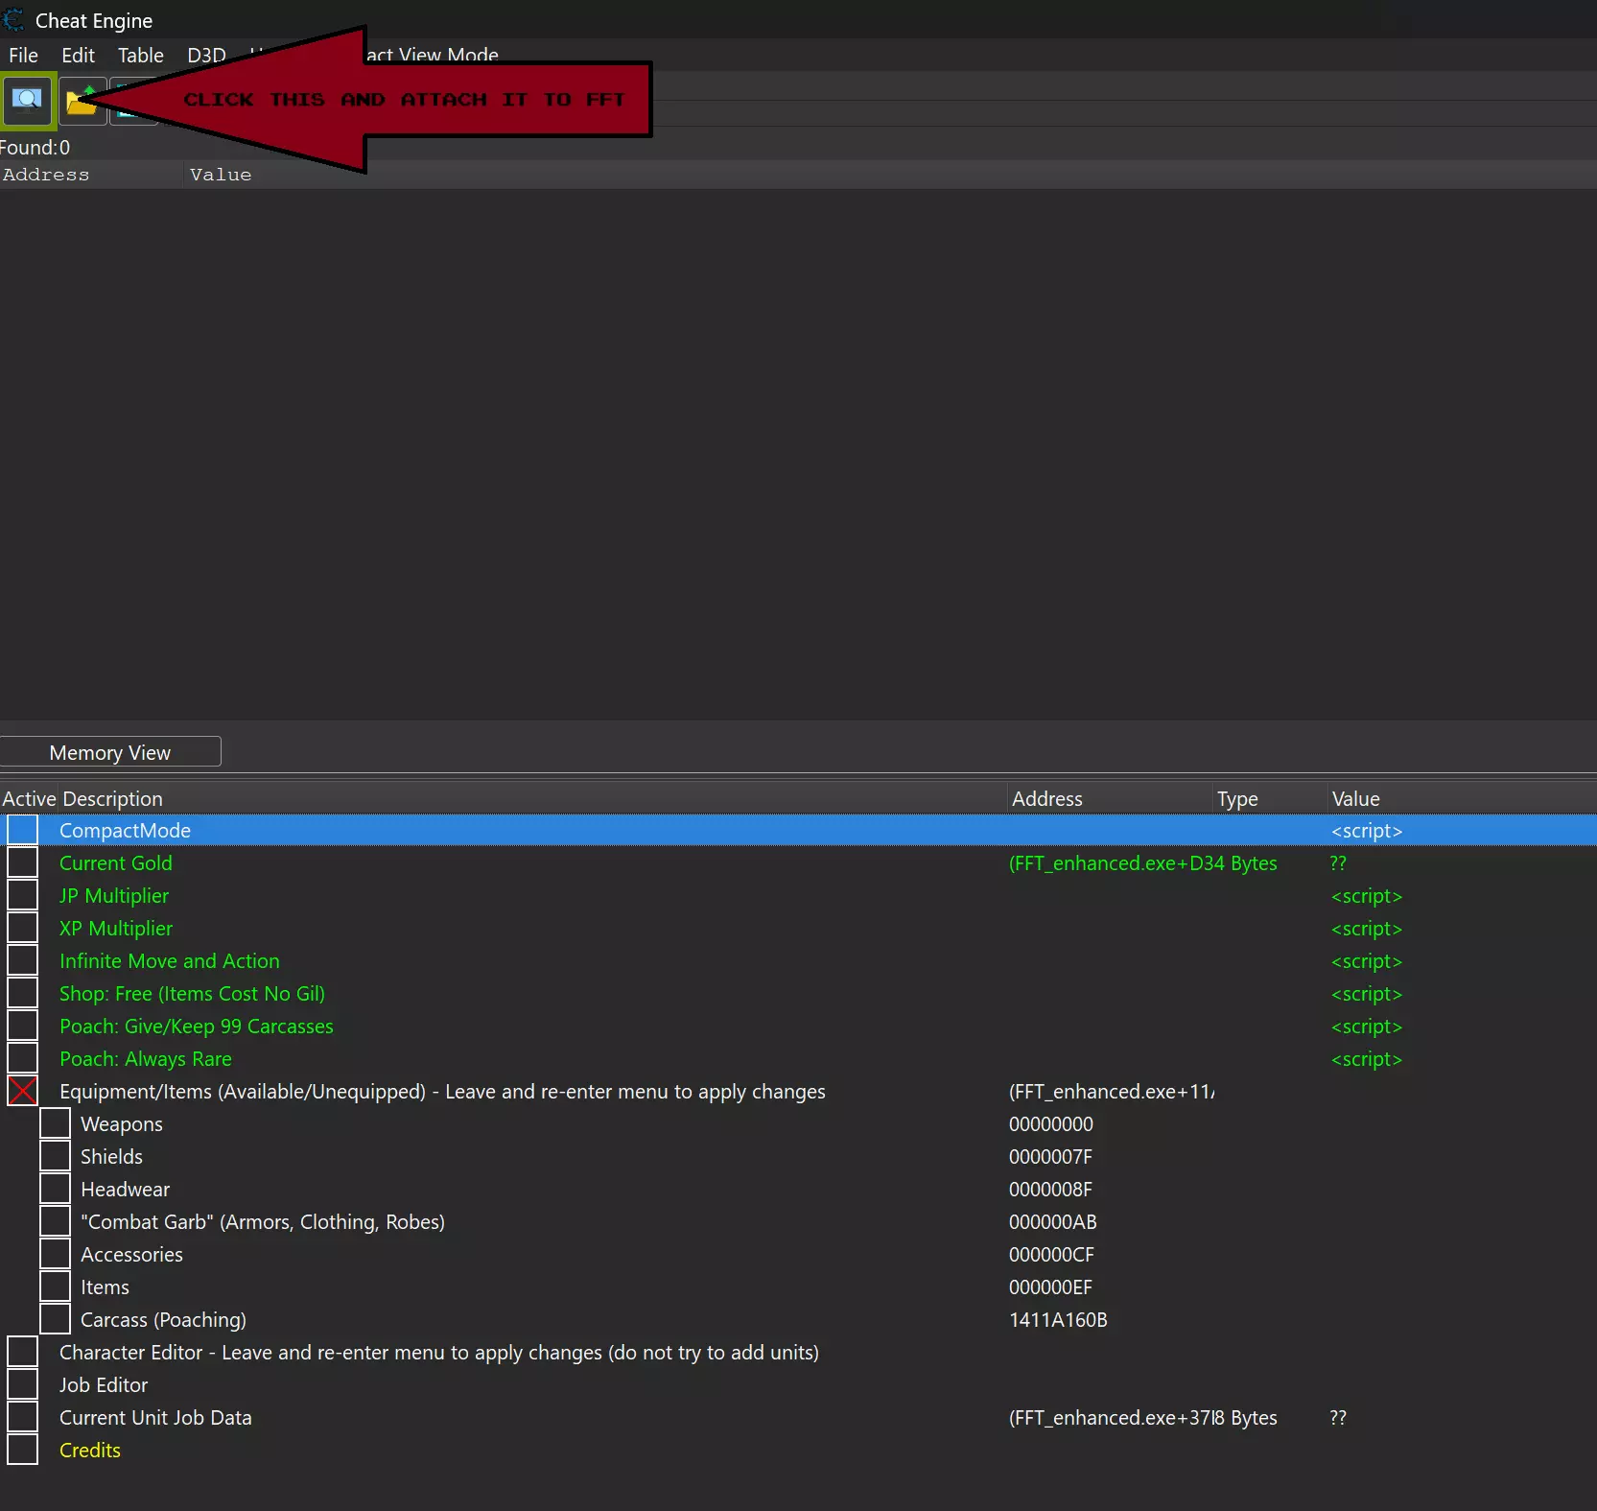Select the Character Editor description text

click(x=439, y=1352)
